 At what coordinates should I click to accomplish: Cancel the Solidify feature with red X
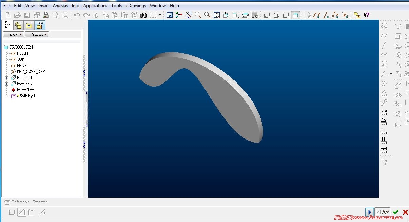(405, 212)
